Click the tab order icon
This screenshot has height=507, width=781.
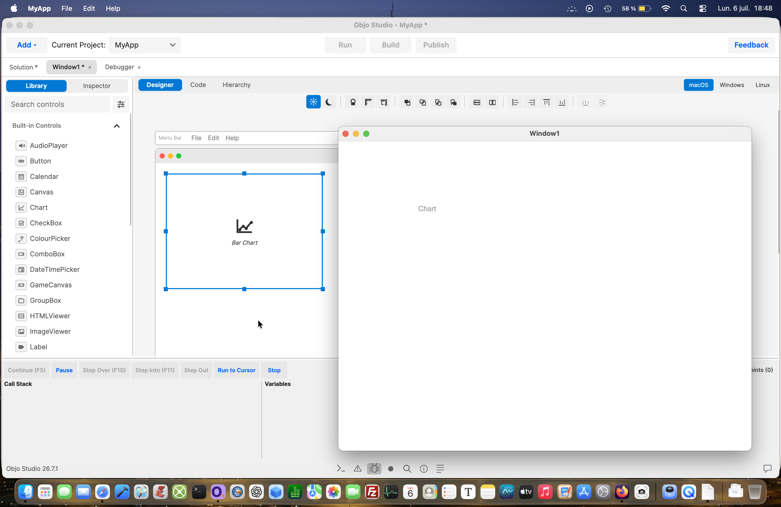pos(384,102)
